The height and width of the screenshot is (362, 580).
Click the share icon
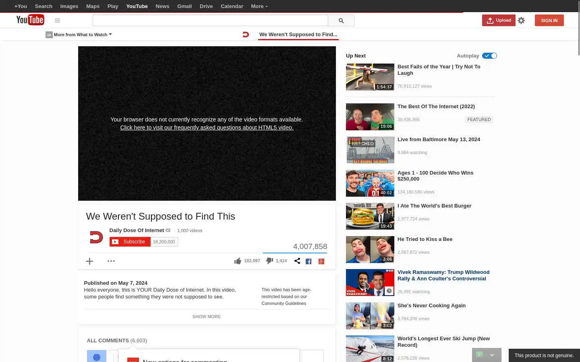pos(297,261)
